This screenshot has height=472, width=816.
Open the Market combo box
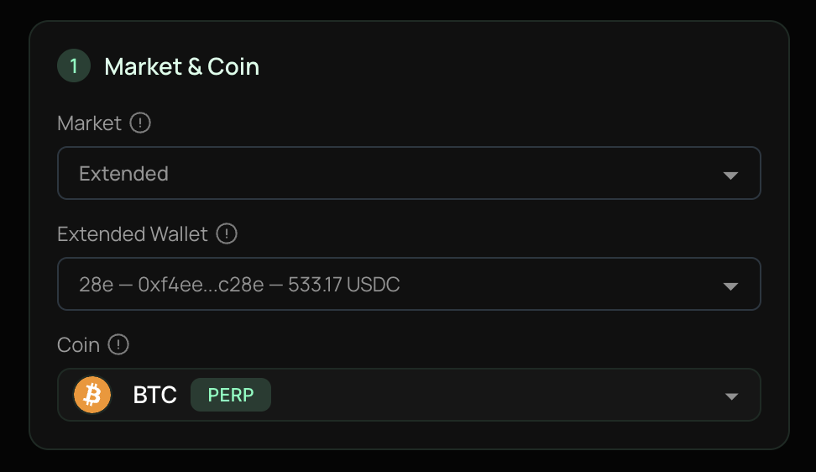(x=409, y=174)
